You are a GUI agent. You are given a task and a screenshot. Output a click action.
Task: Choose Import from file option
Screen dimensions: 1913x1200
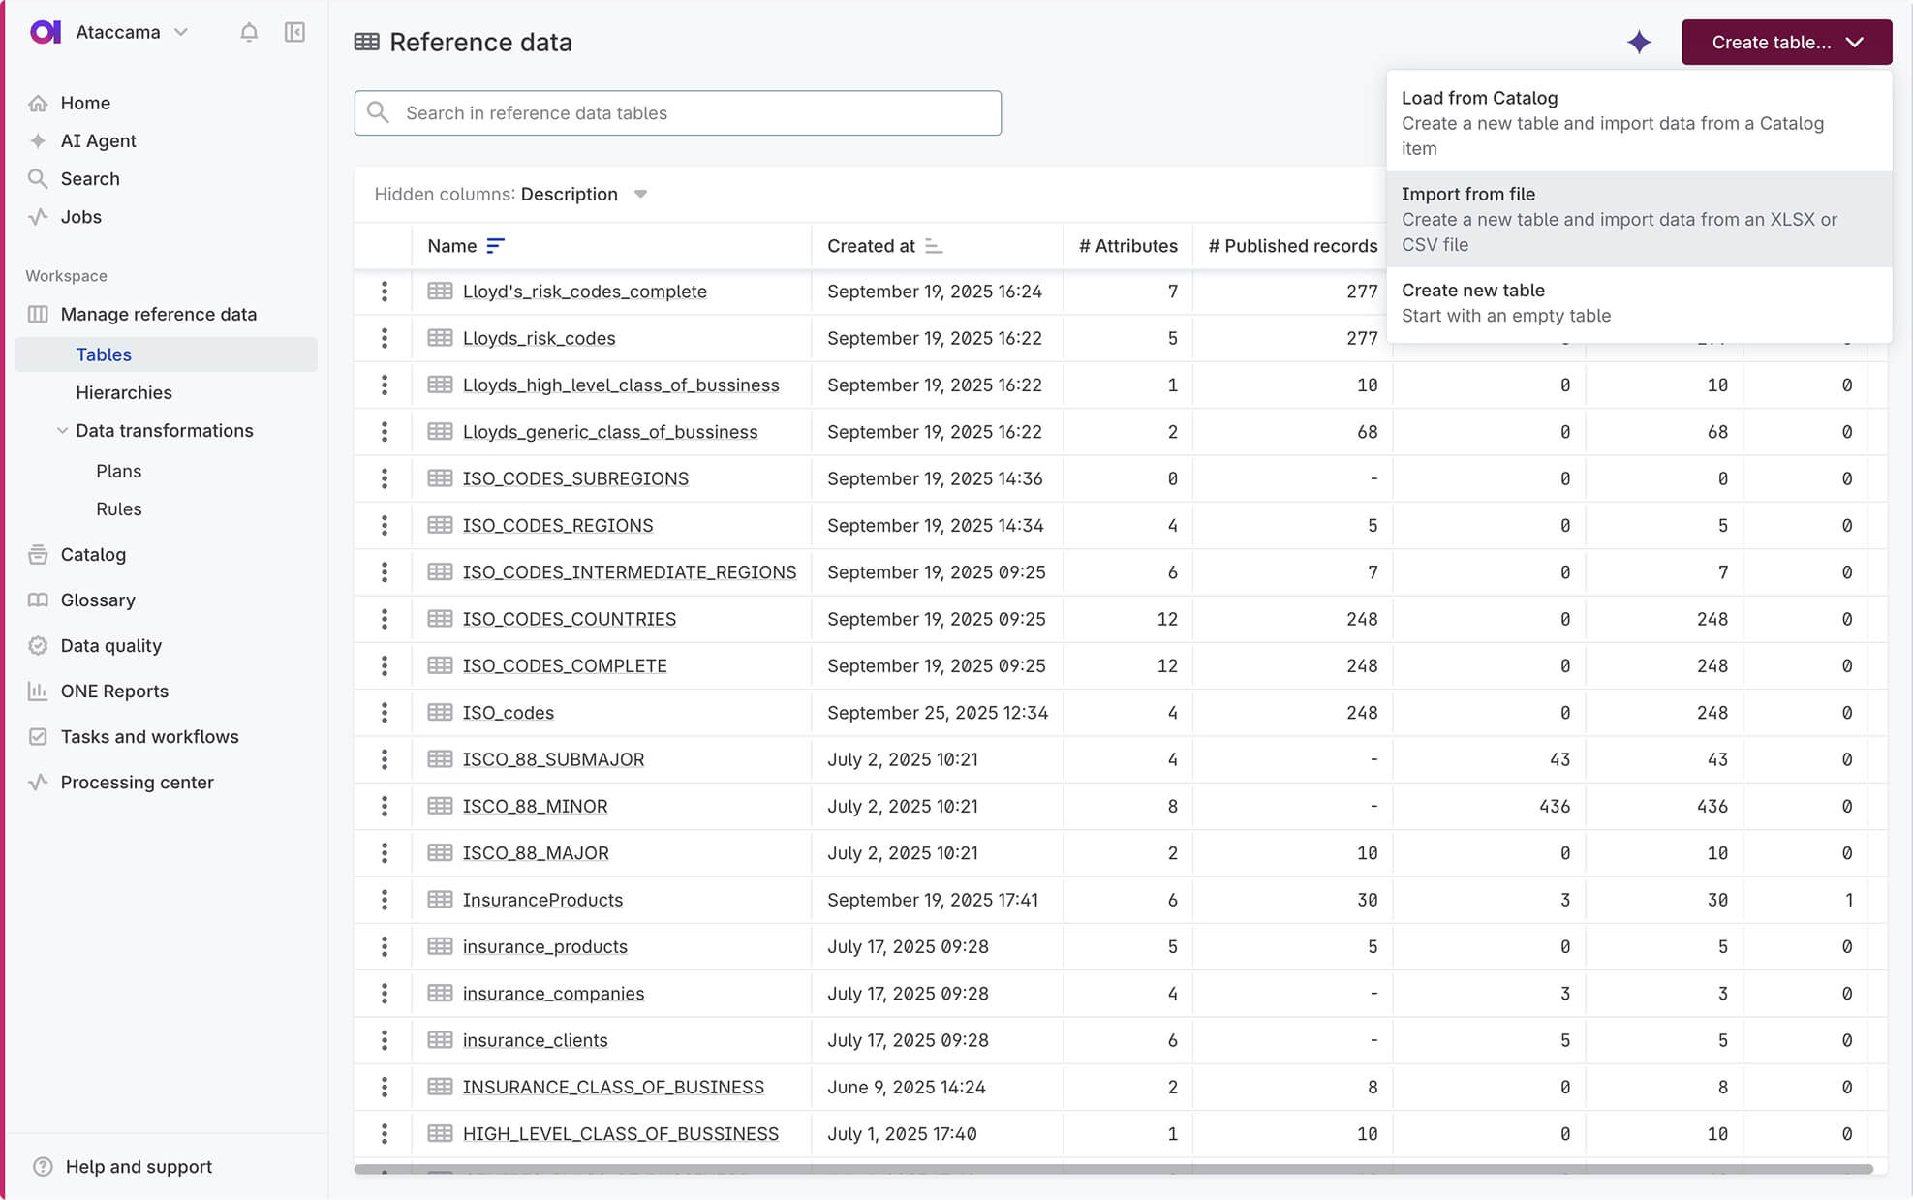point(1467,194)
